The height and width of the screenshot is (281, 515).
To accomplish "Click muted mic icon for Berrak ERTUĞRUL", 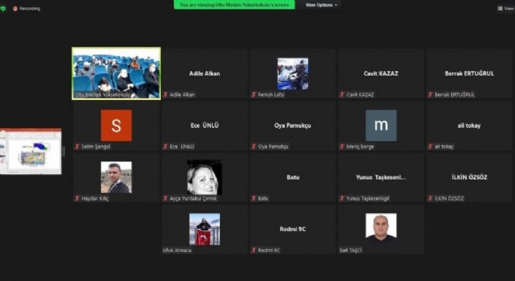I will 430,94.
